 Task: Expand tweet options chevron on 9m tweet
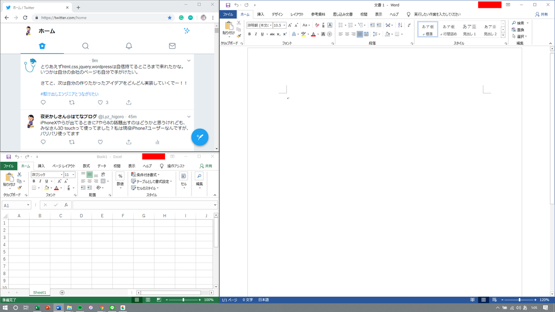(189, 61)
